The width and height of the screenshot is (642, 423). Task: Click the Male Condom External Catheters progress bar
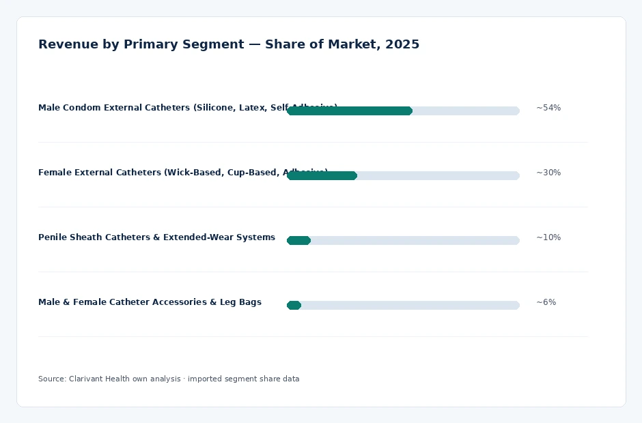click(x=403, y=111)
